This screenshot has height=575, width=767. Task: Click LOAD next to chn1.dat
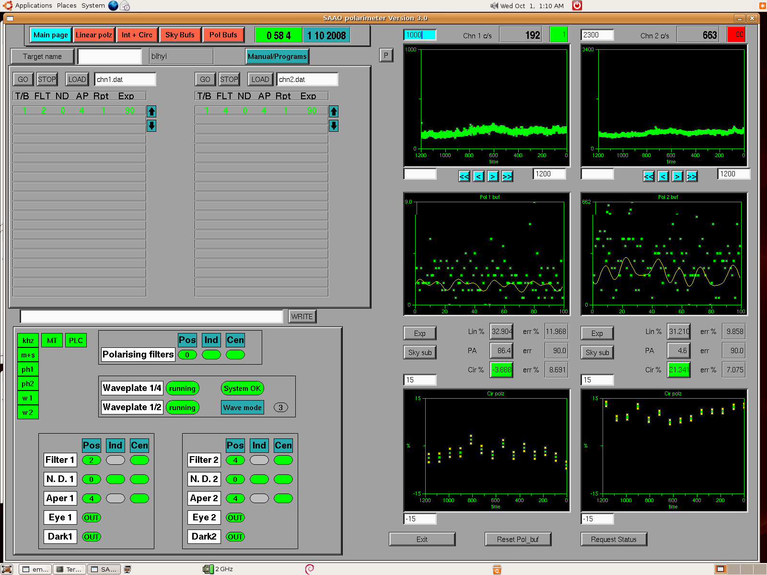click(77, 80)
